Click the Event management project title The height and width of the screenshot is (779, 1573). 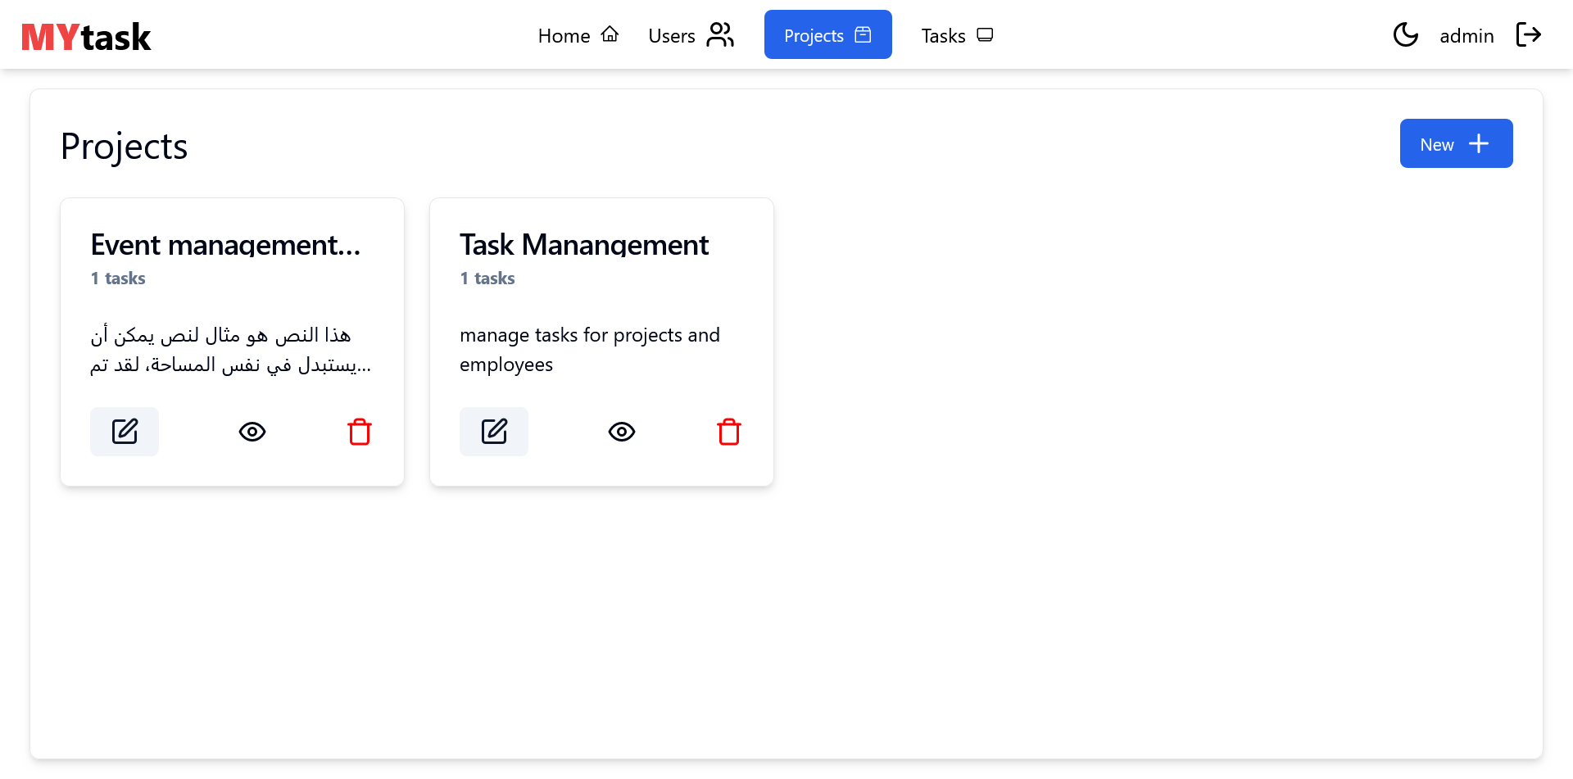(225, 245)
